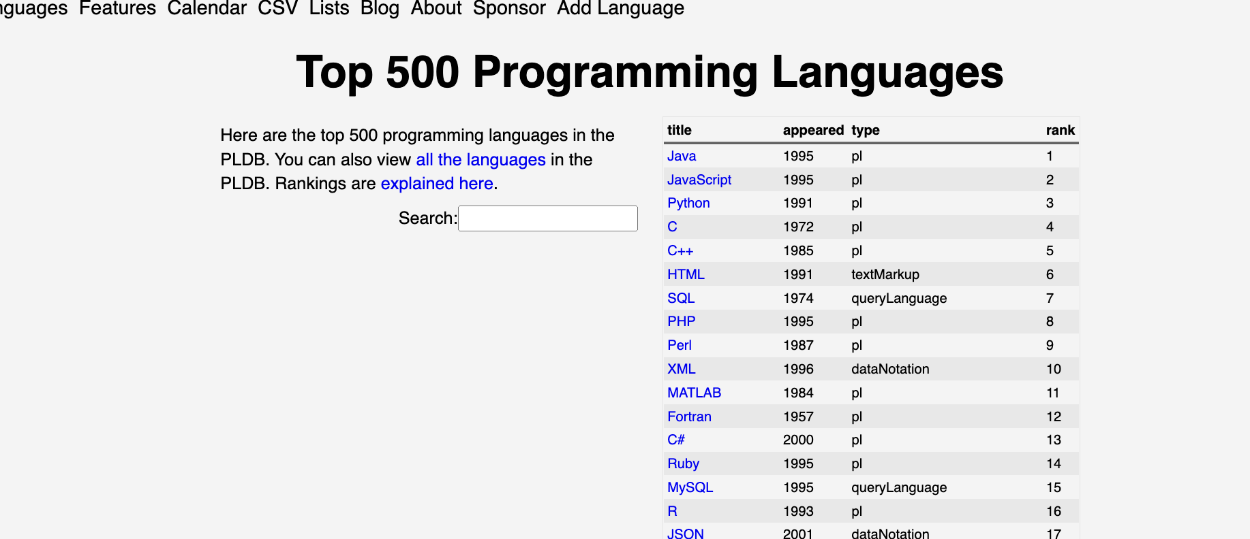Open the Features menu item
This screenshot has height=539, width=1250.
[x=117, y=8]
